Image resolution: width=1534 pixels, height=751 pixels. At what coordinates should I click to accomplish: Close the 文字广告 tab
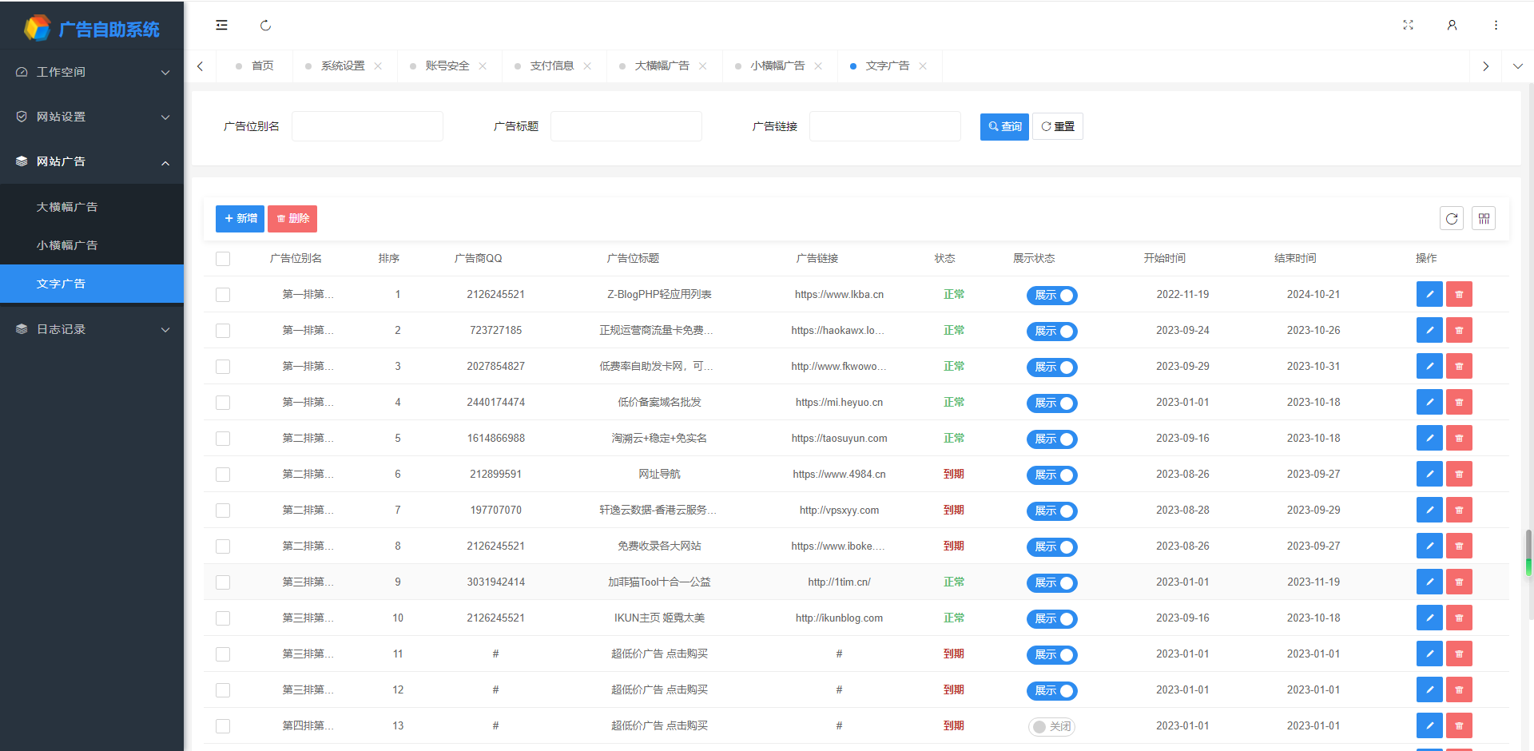923,66
